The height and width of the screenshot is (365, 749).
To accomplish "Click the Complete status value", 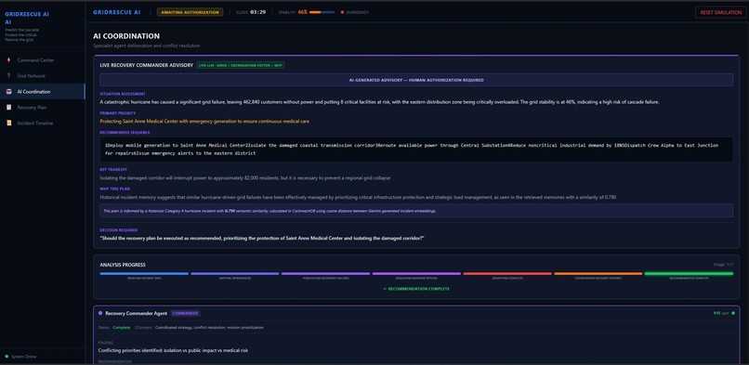I will click(x=122, y=328).
